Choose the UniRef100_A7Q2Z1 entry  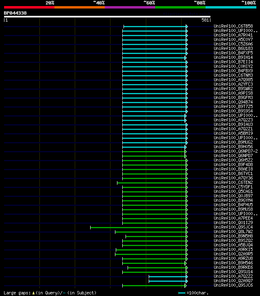point(233,129)
